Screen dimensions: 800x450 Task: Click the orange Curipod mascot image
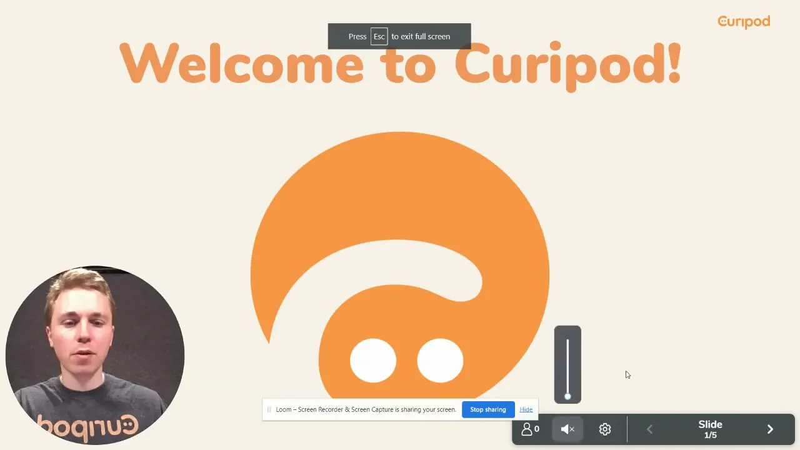[400, 266]
